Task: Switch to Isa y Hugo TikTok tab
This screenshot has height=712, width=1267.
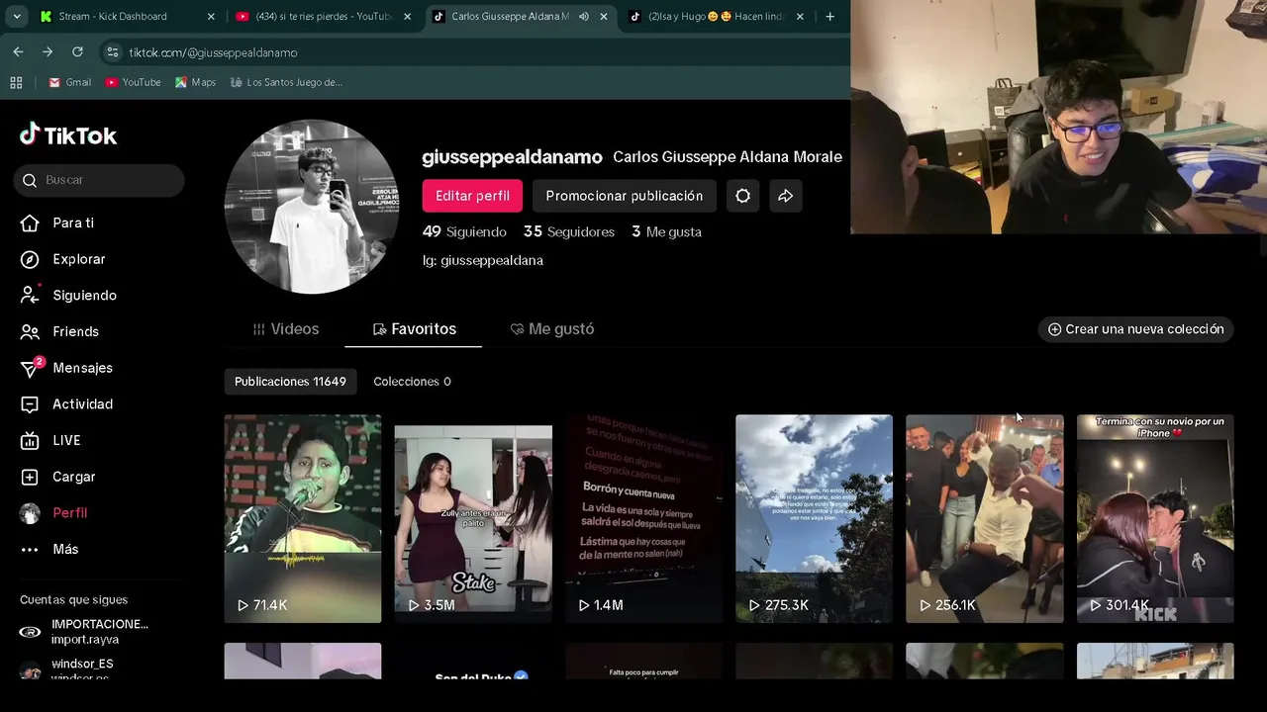Action: coord(718,17)
